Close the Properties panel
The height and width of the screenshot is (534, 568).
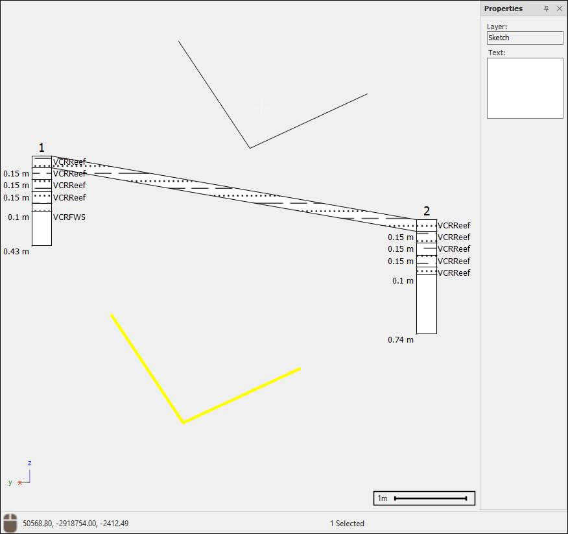pyautogui.click(x=560, y=8)
